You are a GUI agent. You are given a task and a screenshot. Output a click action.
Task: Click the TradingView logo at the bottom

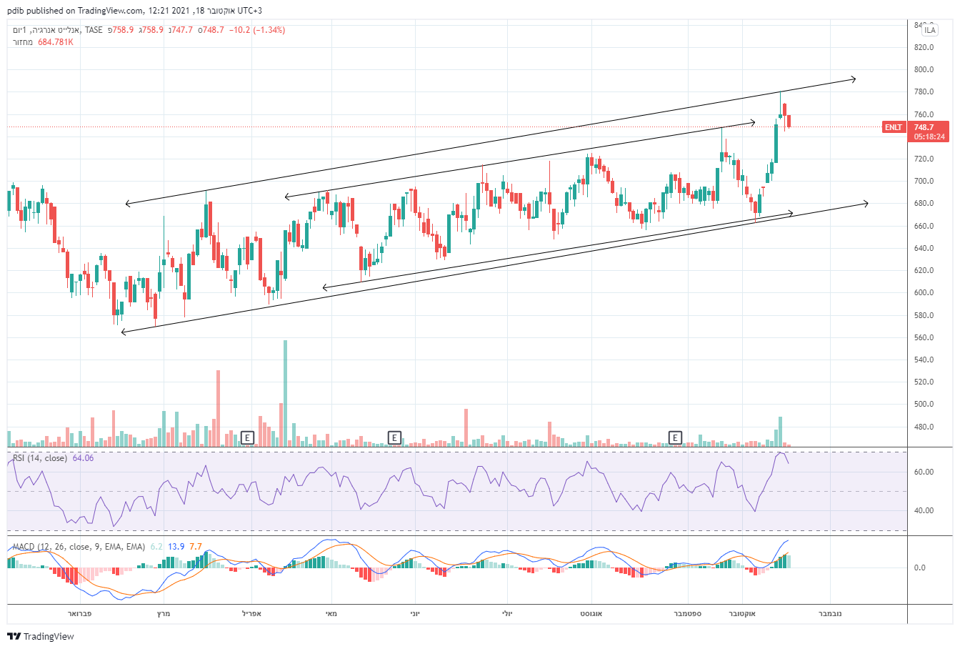click(x=41, y=636)
